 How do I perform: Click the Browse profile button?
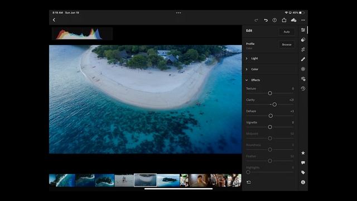point(287,45)
